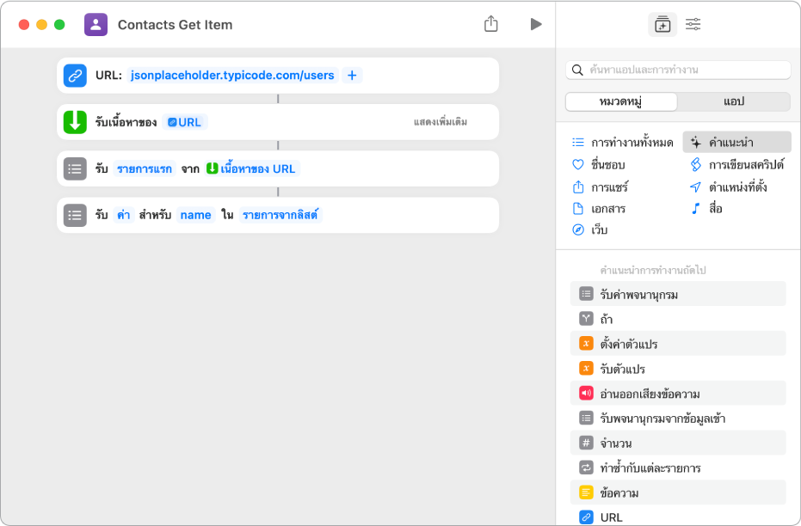
Task: Choose the เว็บ category with compass icon
Action: 601,229
